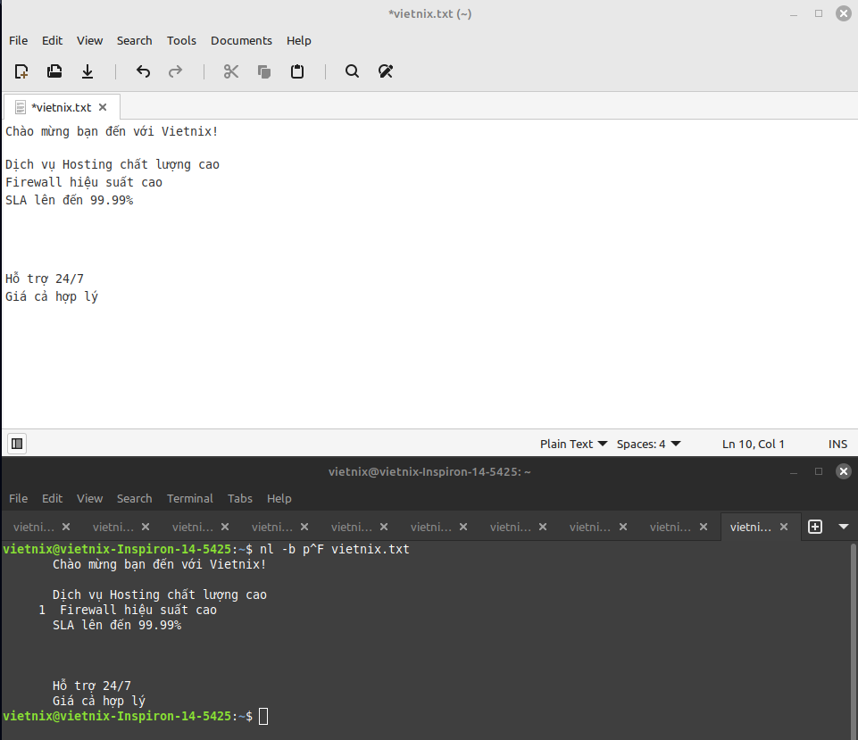
Task: Paste clipboard contents via toolbar
Action: click(x=297, y=71)
